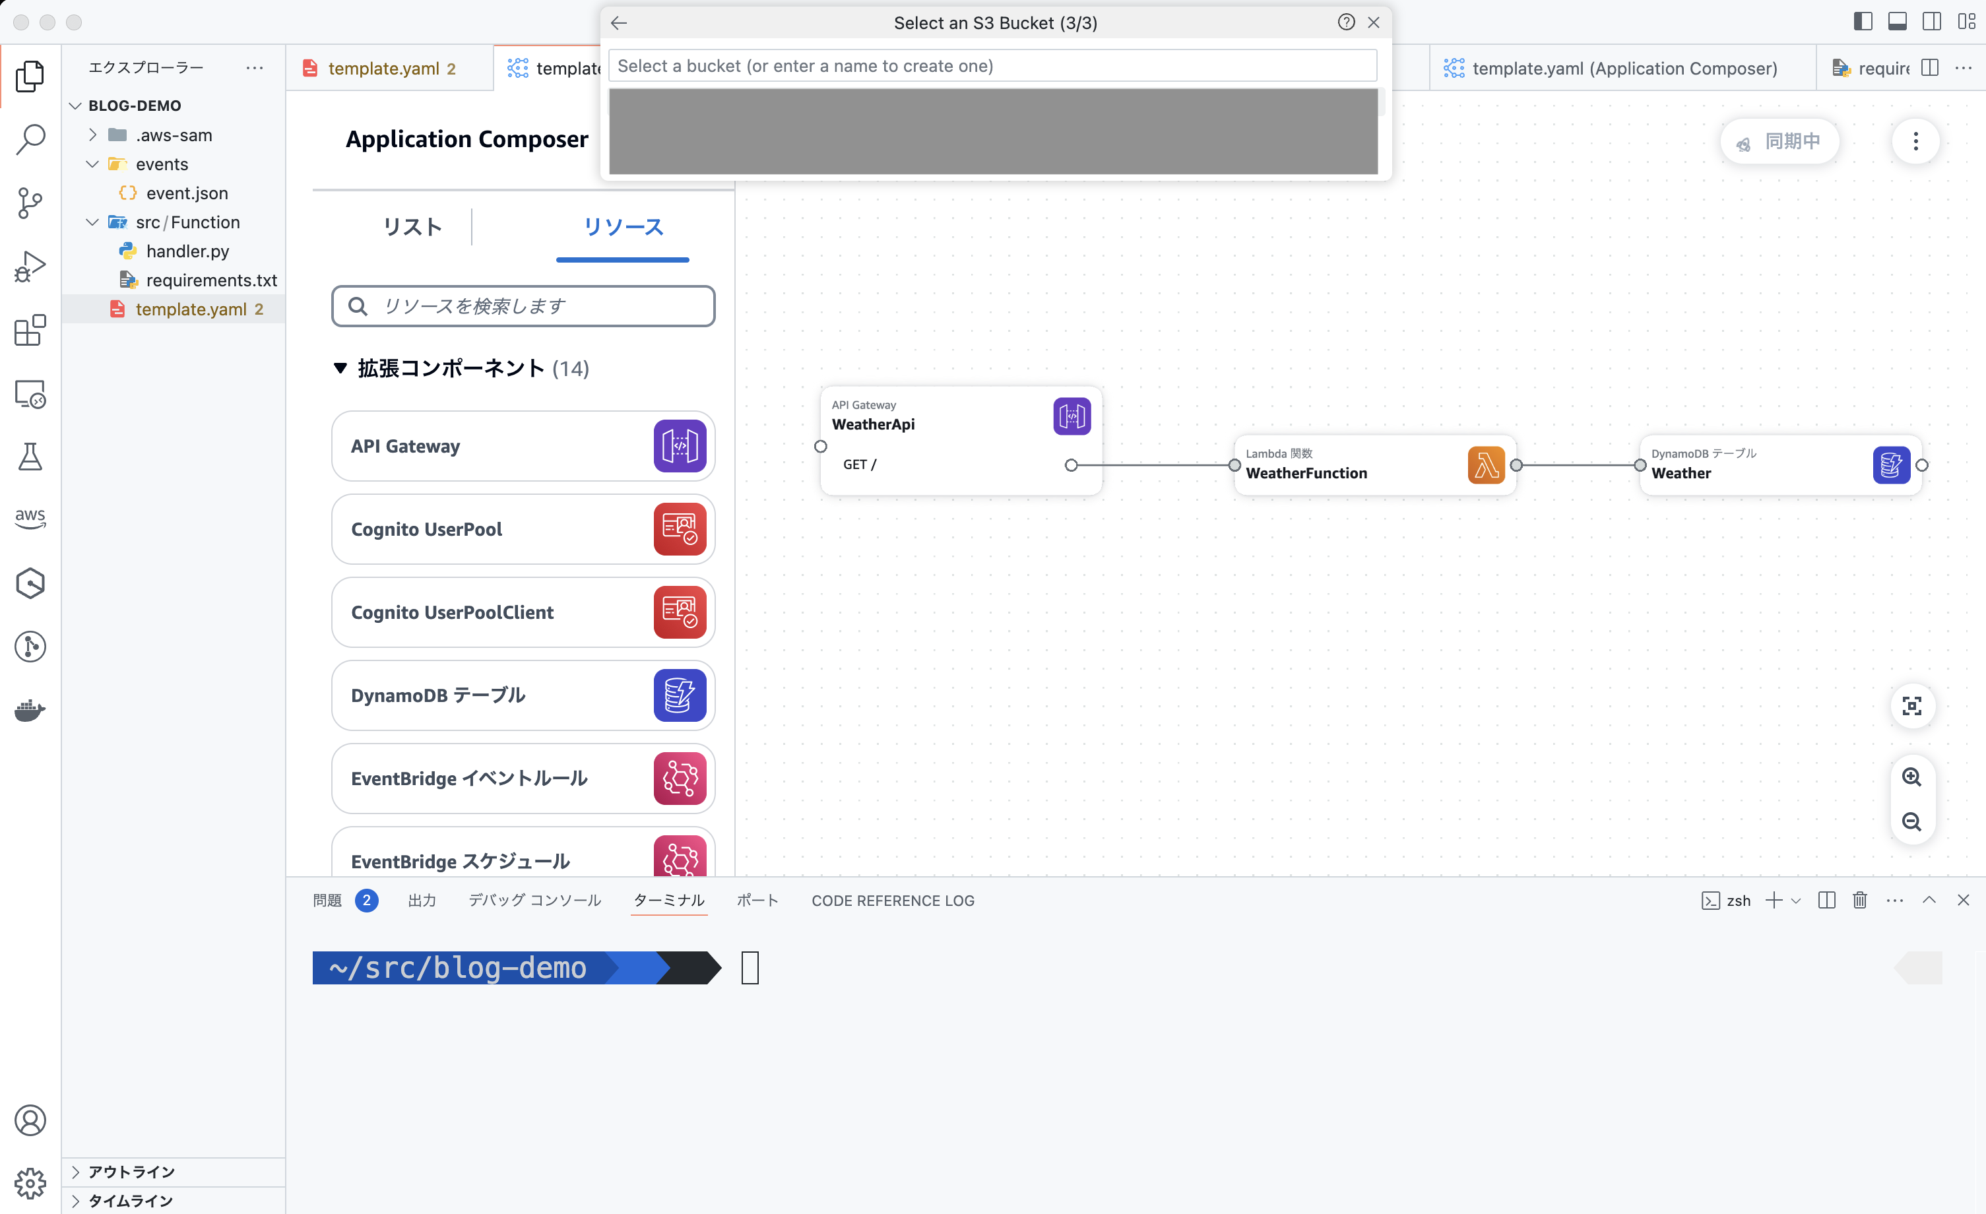The height and width of the screenshot is (1214, 1986).
Task: Select the DynamoDB テーブル component card
Action: click(523, 695)
